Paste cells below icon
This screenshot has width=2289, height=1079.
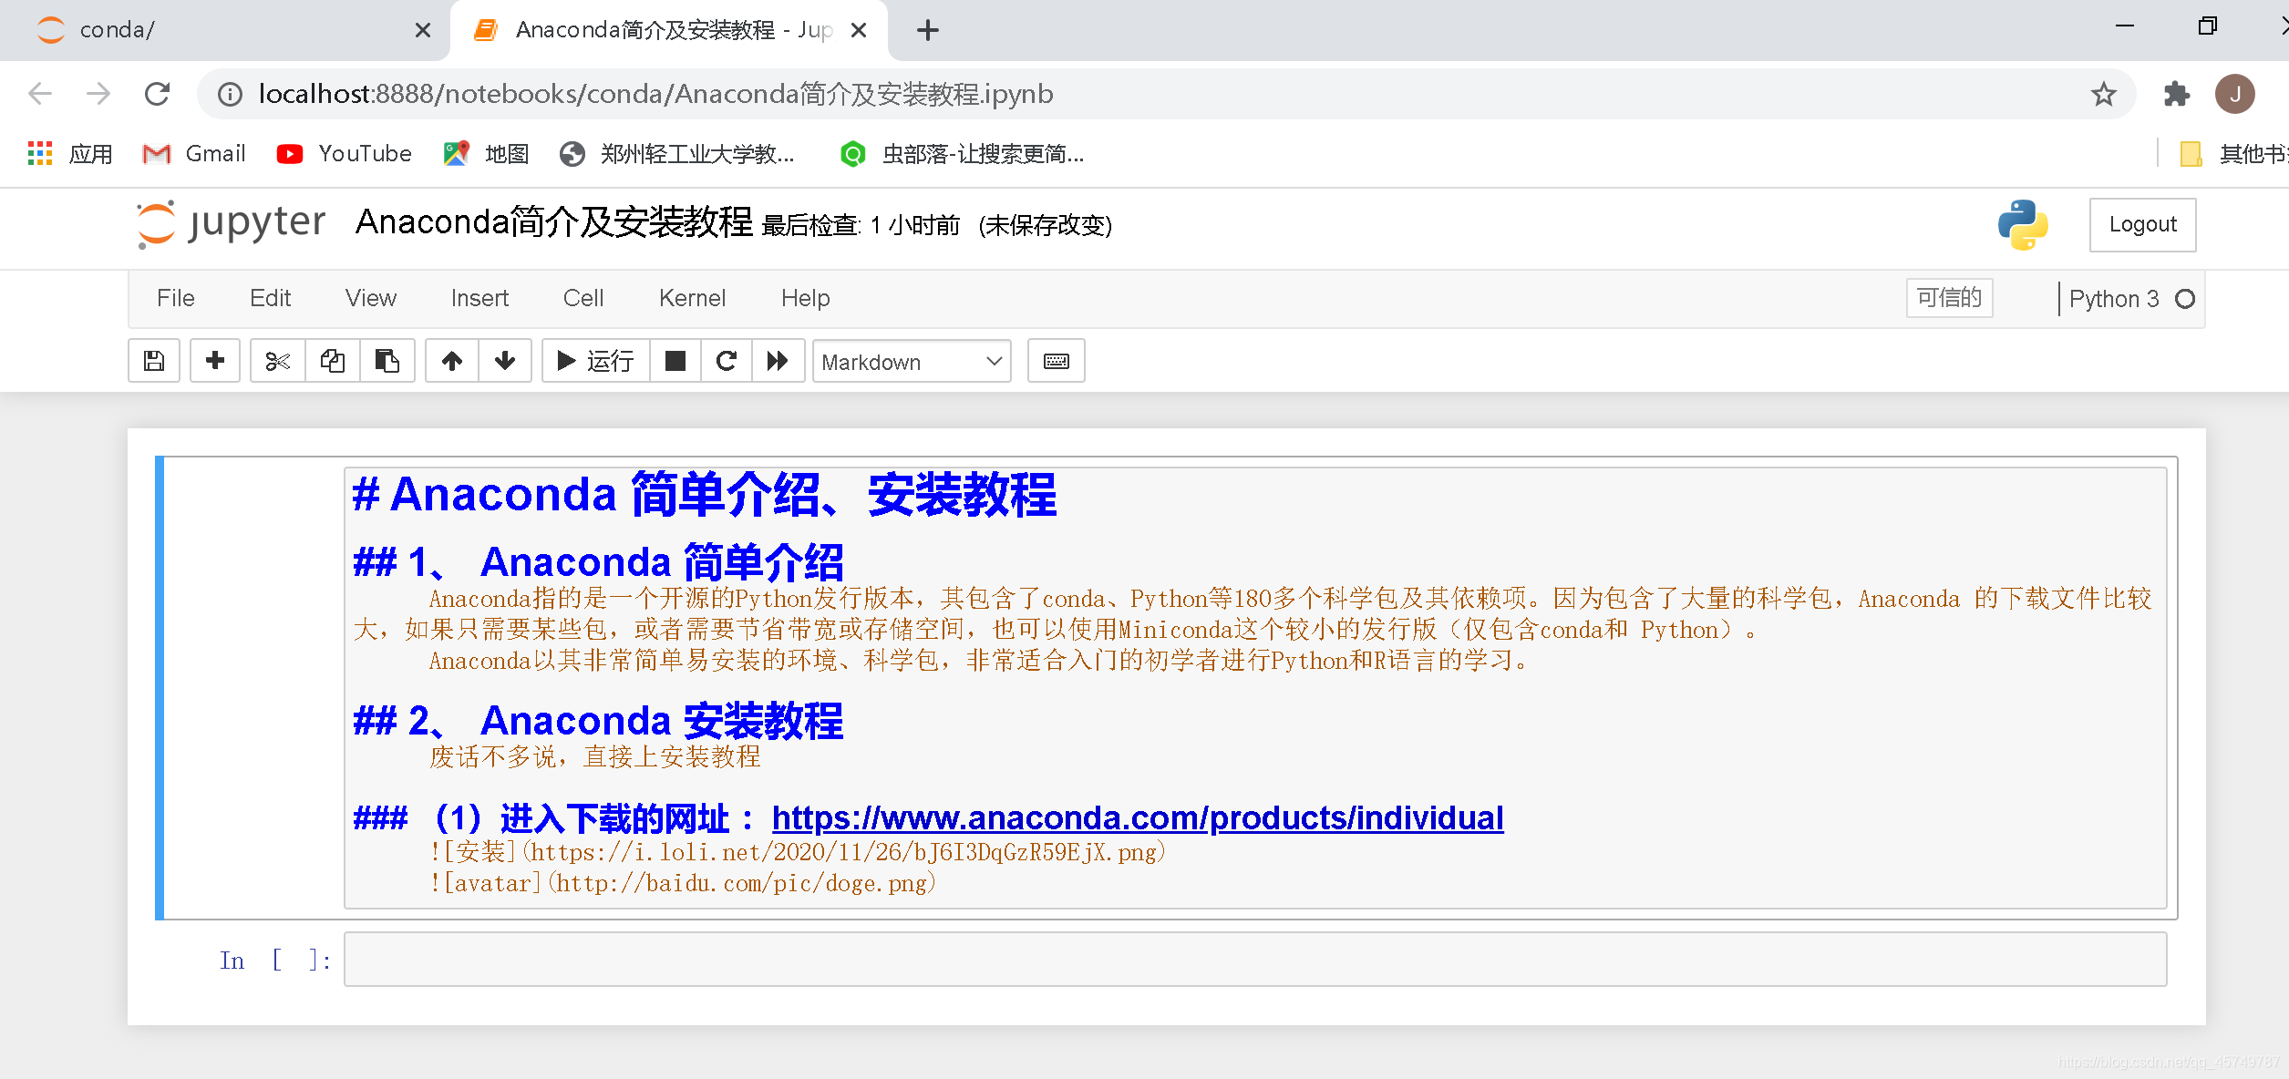coord(387,362)
